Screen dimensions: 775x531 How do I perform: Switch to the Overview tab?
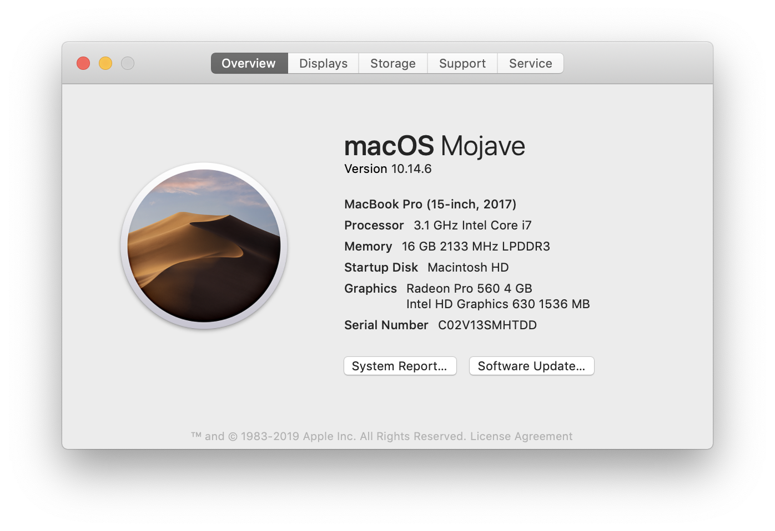(249, 63)
